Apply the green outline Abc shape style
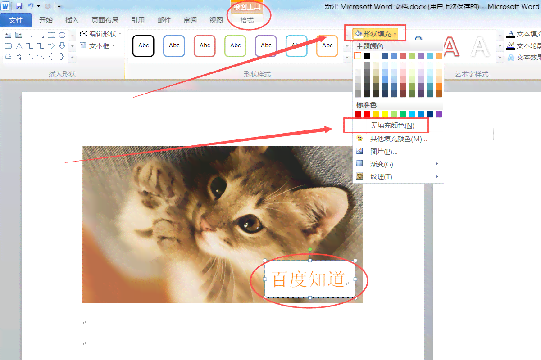The image size is (541, 360). 235,46
